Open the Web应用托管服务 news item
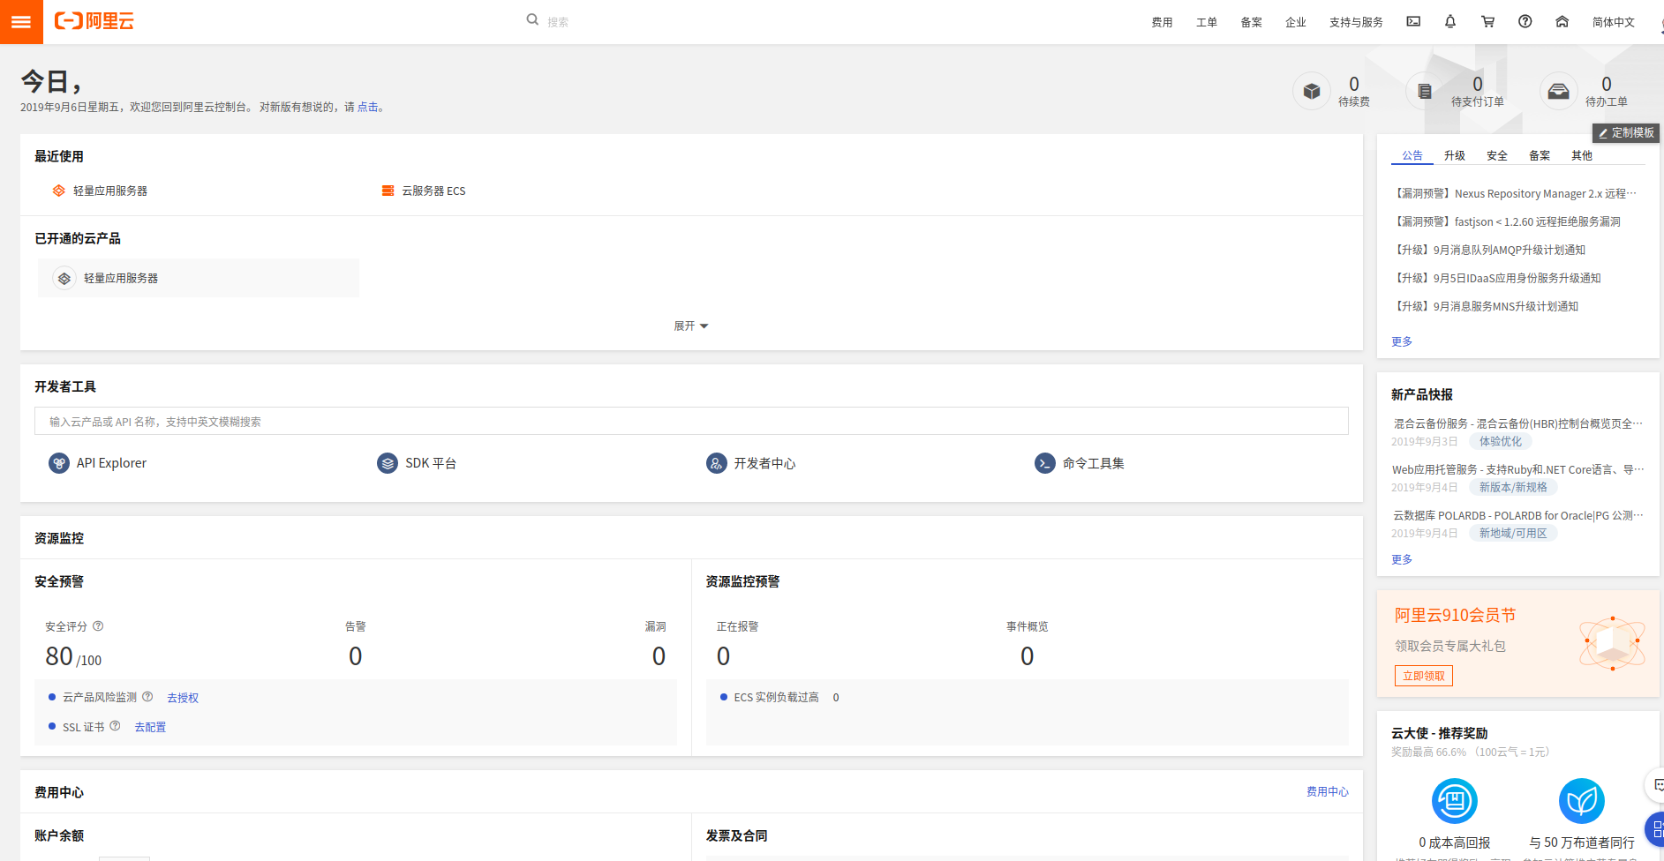Screen dimensions: 1664x861 [1518, 469]
